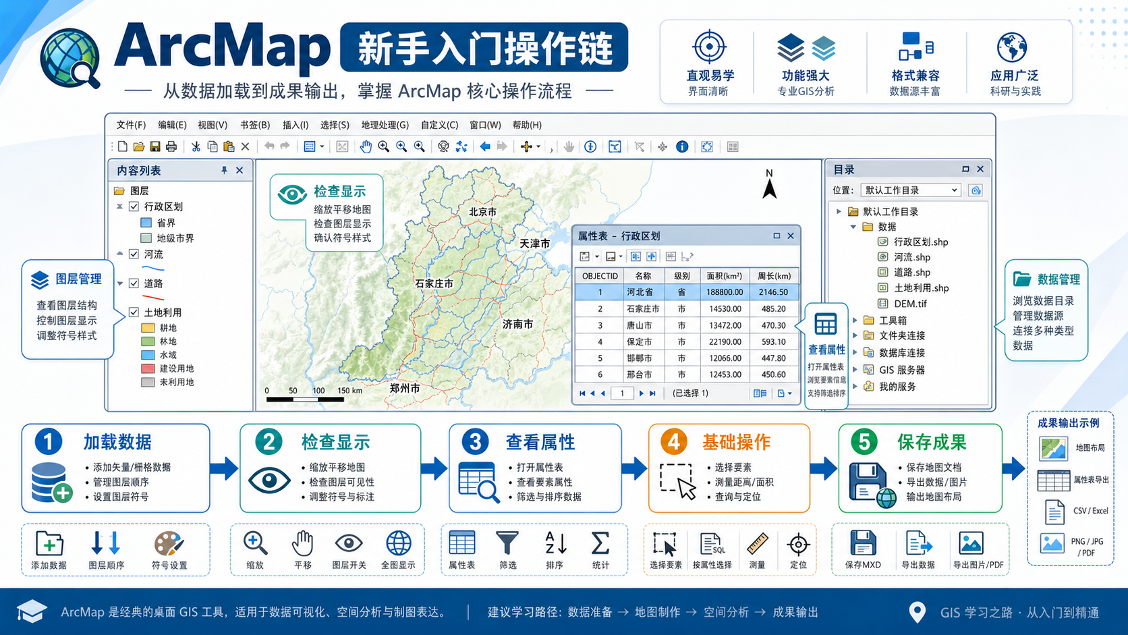Open the 帮助(H) menu
This screenshot has height=635, width=1128.
[x=527, y=125]
